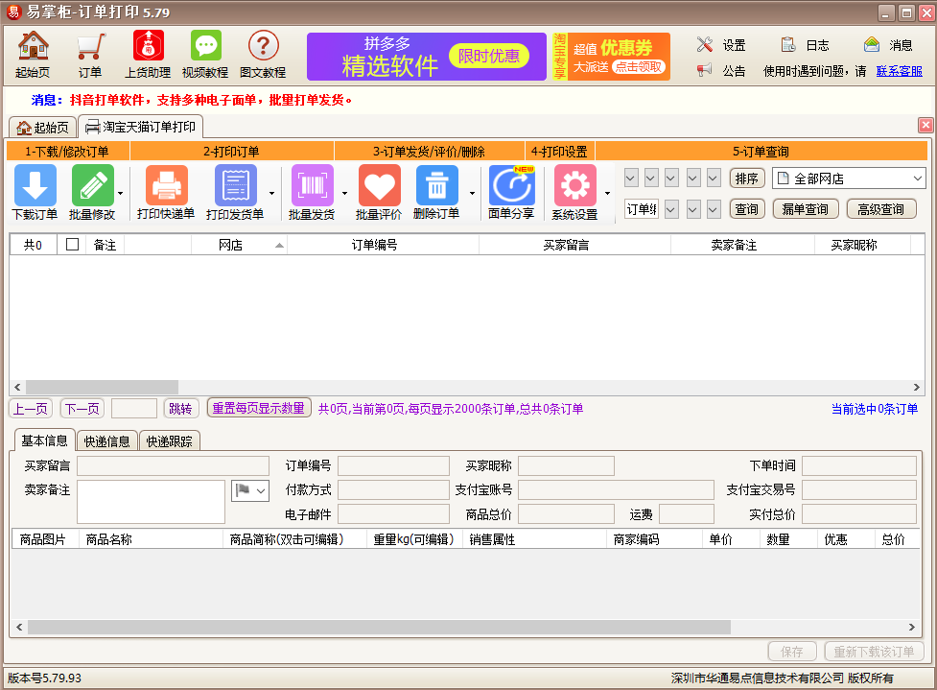Click the 高级查询 button
The width and height of the screenshot is (937, 690).
(880, 209)
